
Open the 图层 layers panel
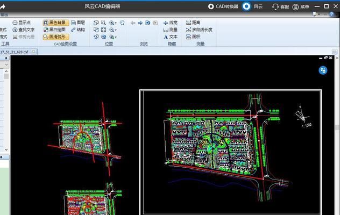[x=78, y=23]
